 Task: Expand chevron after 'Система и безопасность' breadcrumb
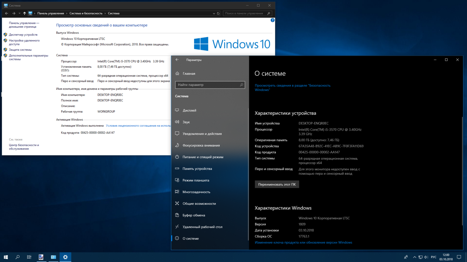click(x=106, y=13)
